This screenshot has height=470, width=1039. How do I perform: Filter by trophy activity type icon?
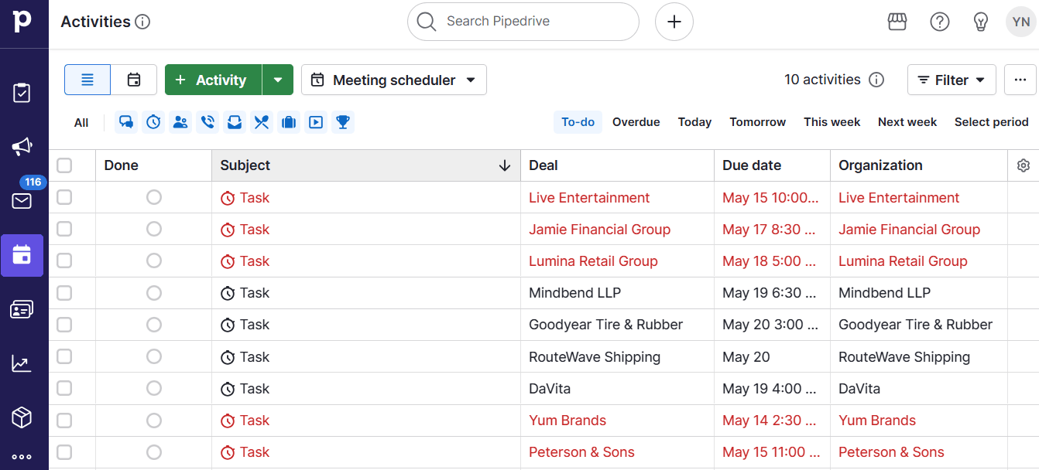343,122
